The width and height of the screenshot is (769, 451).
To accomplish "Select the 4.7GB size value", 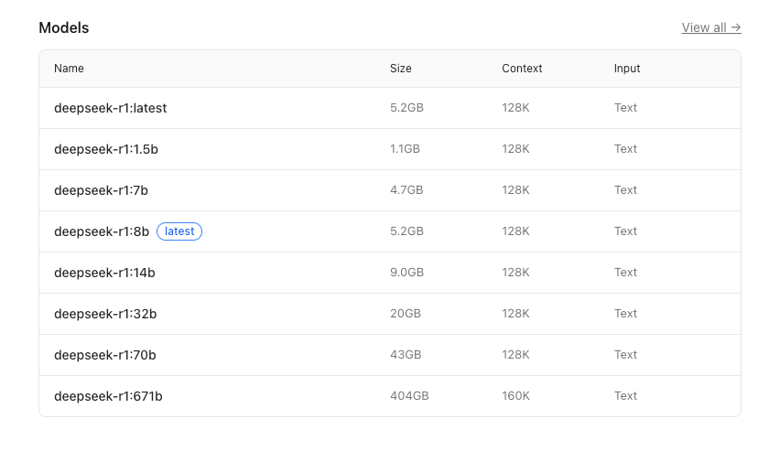I will pos(406,190).
